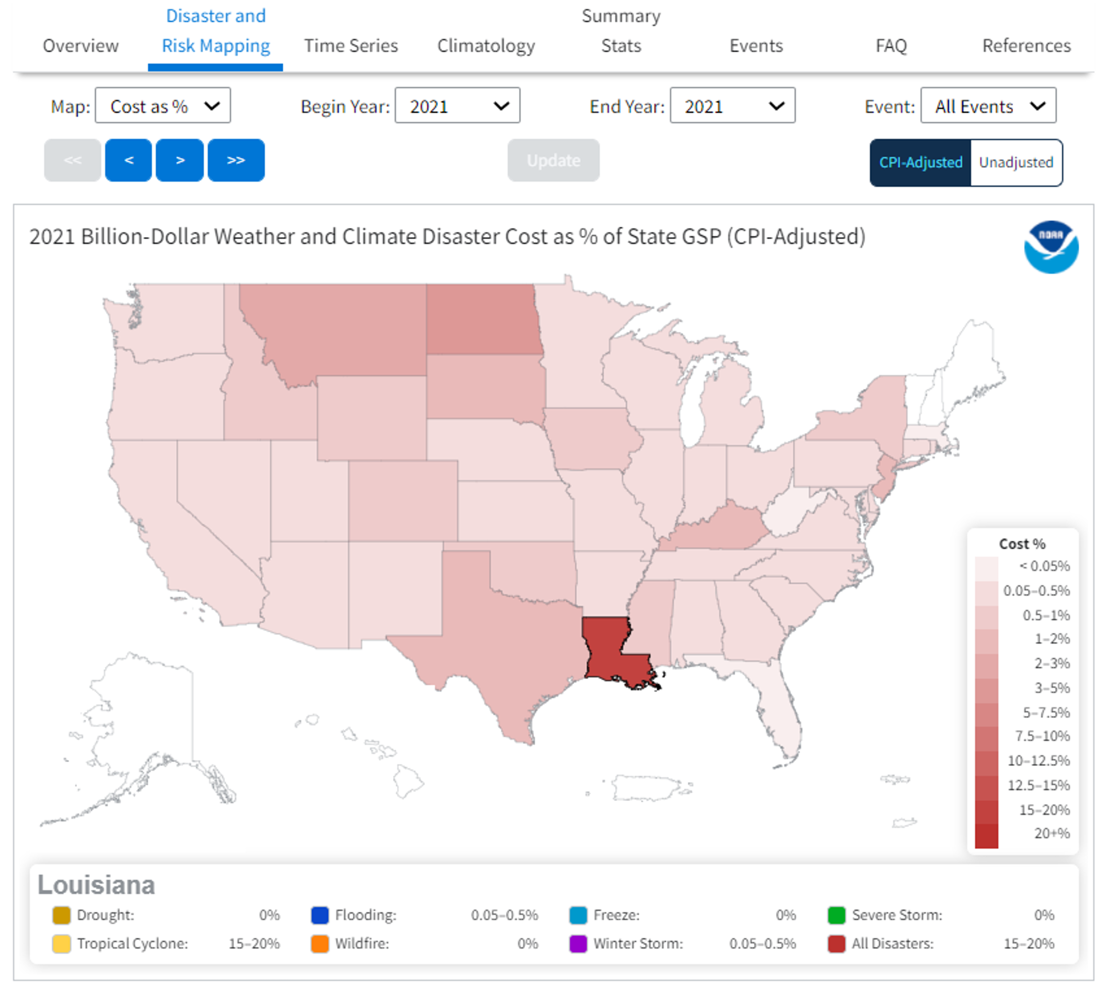Click the Tropical Cyclone yellow legend icon
The width and height of the screenshot is (1108, 988).
click(x=61, y=944)
